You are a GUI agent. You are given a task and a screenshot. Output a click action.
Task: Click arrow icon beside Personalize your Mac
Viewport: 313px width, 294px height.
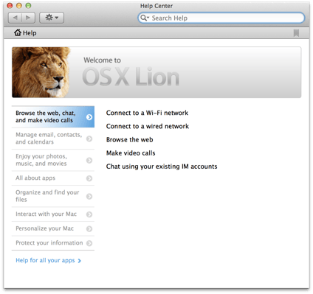pos(89,228)
